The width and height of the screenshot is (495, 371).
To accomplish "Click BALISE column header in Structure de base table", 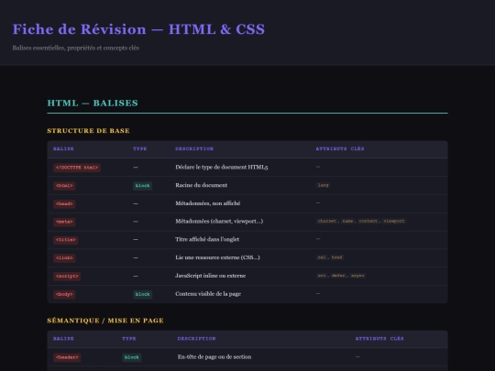I will click(63, 148).
